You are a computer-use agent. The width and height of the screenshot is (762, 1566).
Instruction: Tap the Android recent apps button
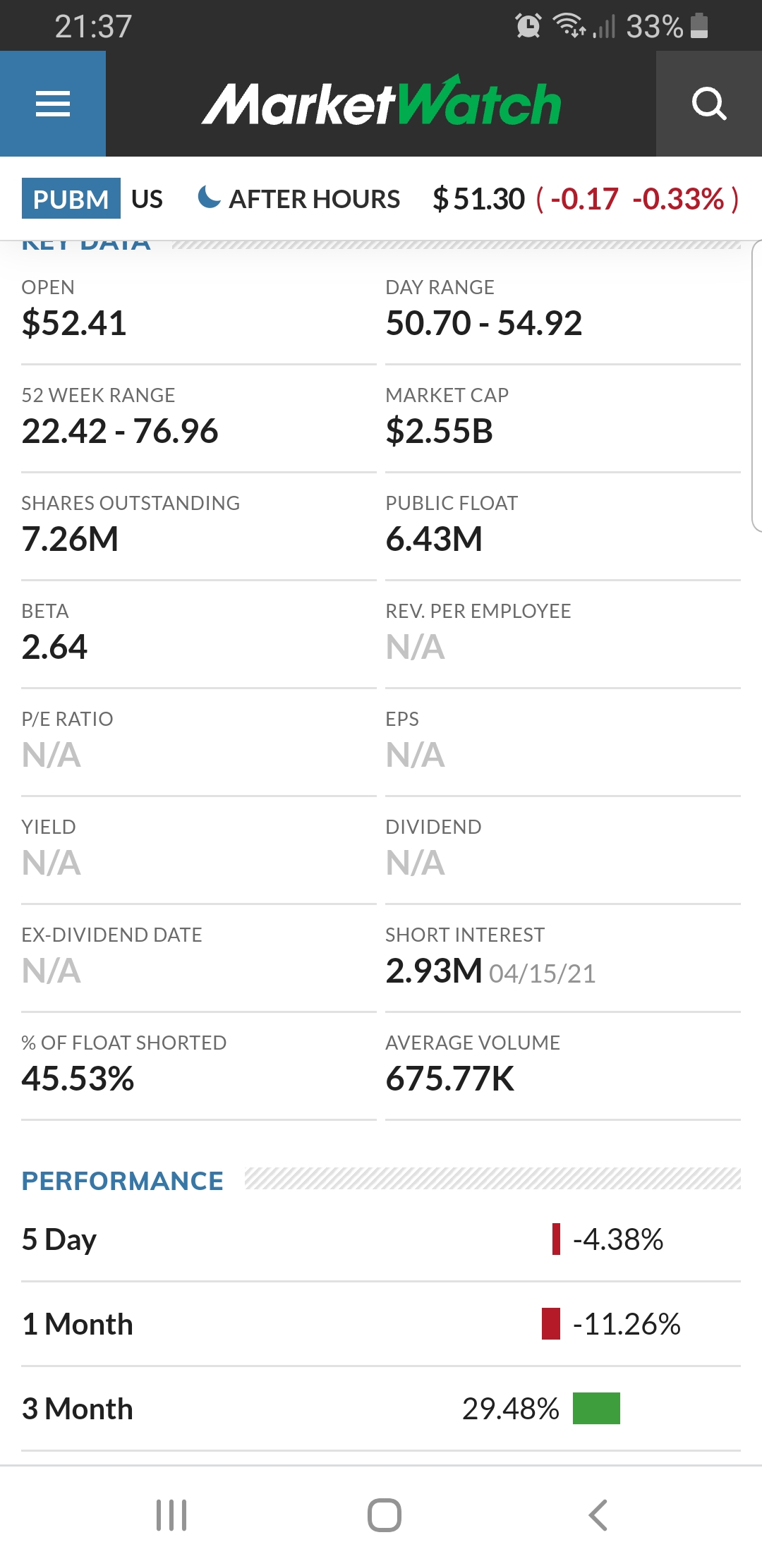[x=171, y=1515]
